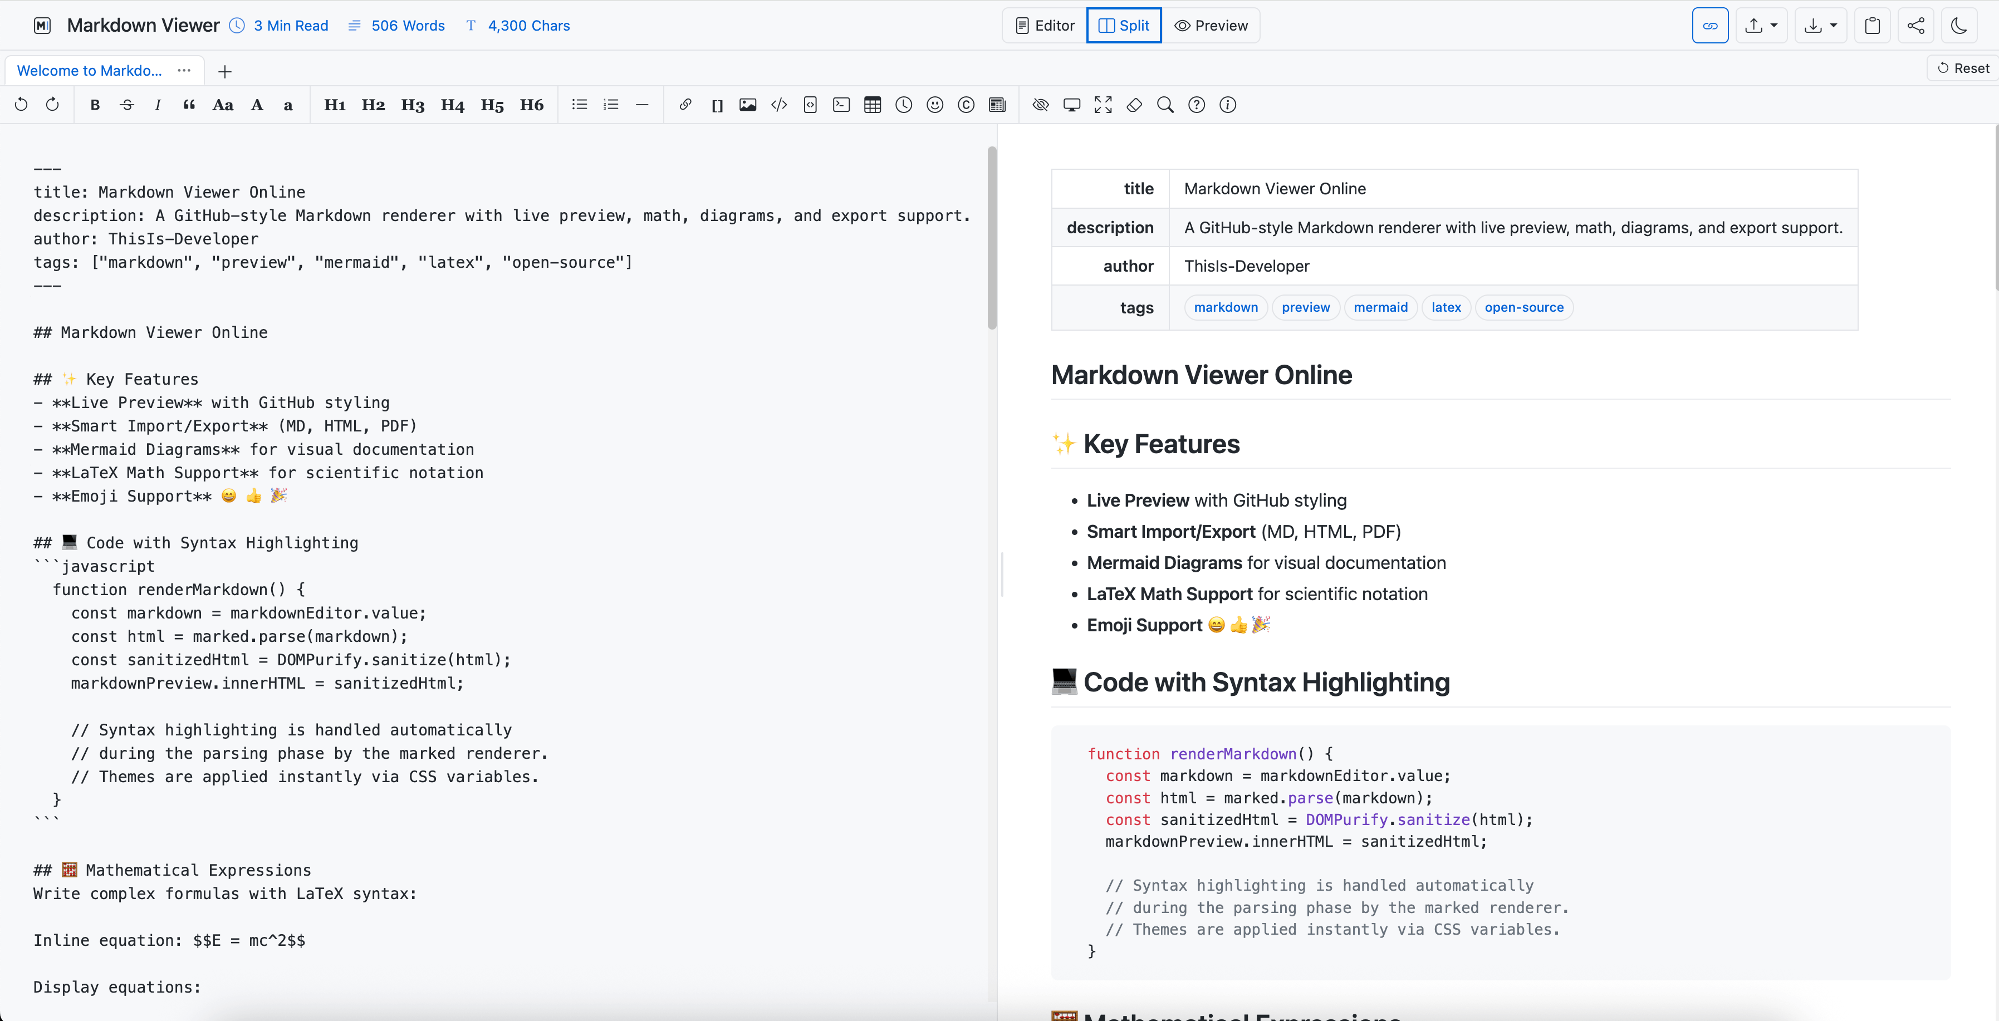Insert an H2 heading
Screen dimensions: 1999x1021
coord(373,105)
